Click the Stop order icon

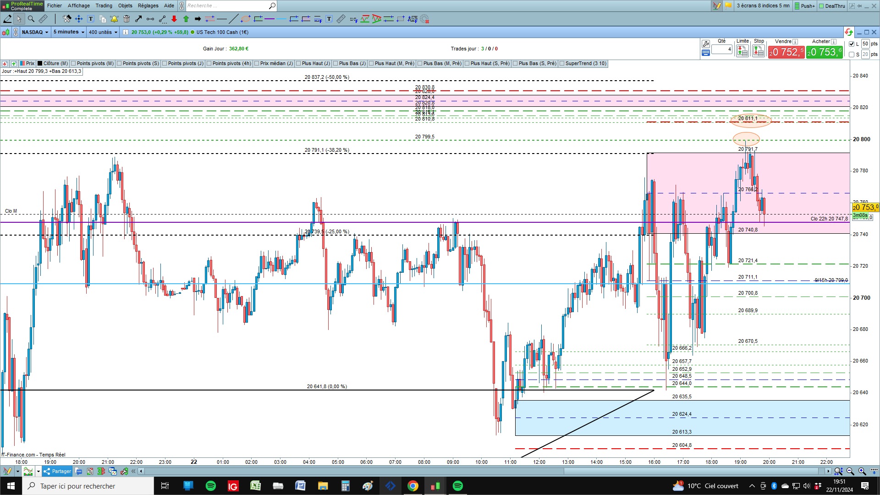(759, 51)
